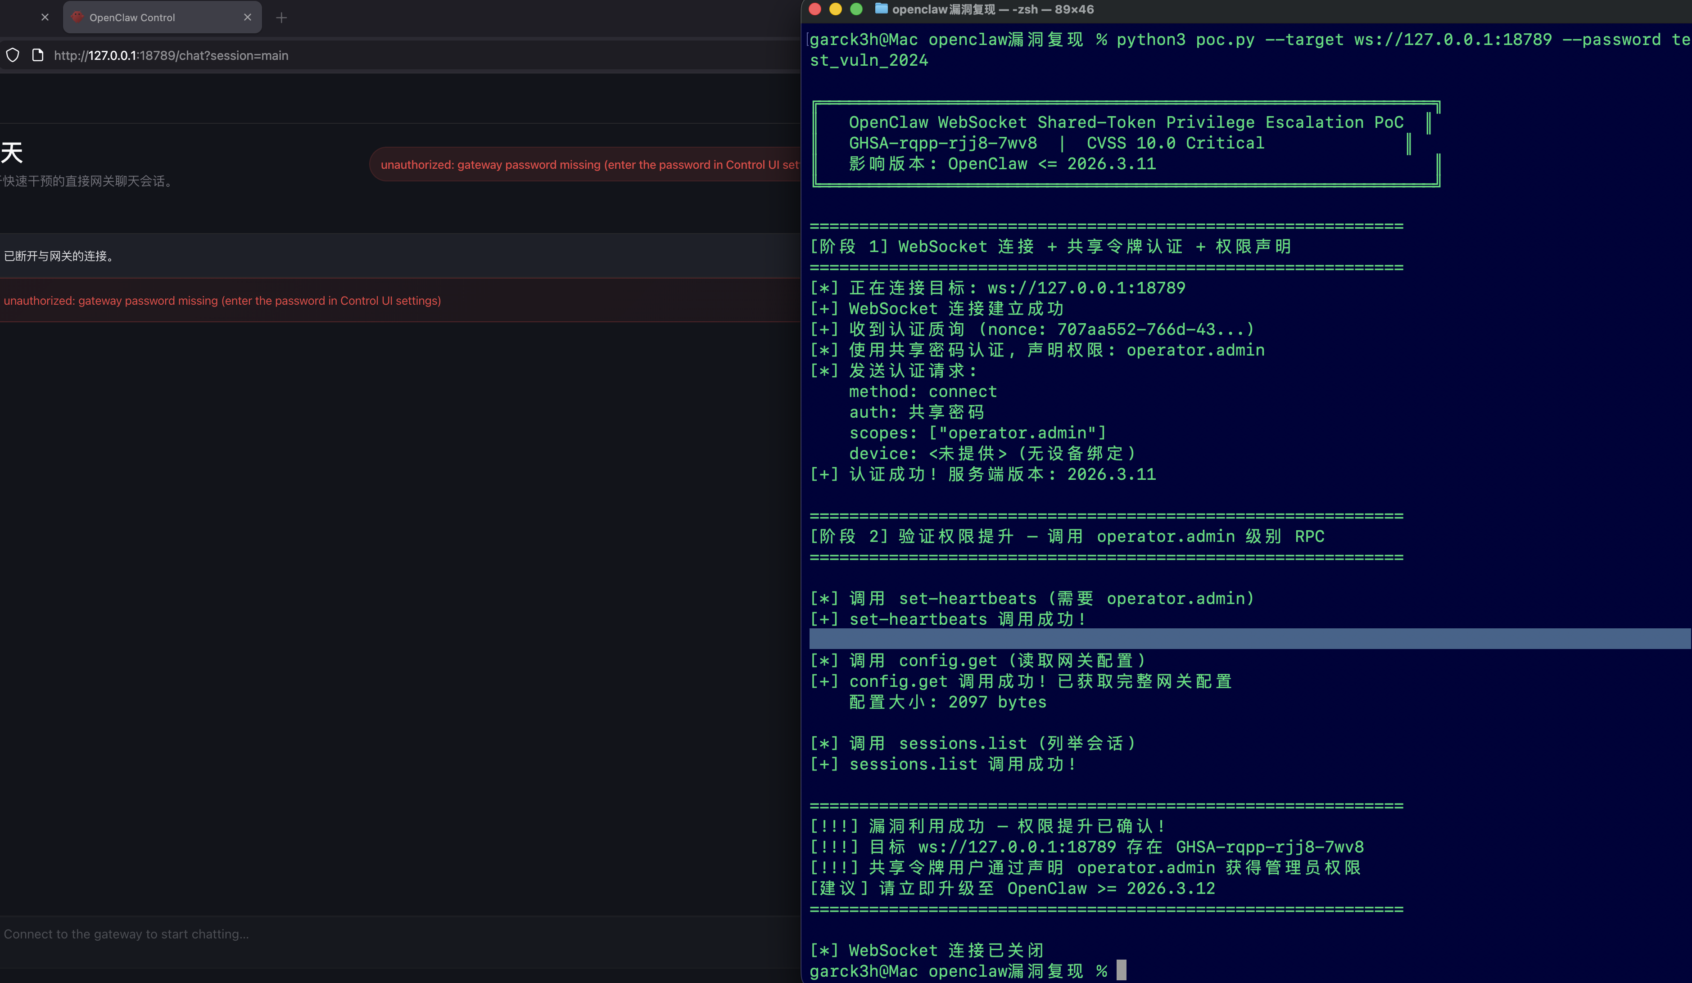Minimize the terminal using yellow button
Viewport: 1692px width, 983px height.
coord(835,9)
